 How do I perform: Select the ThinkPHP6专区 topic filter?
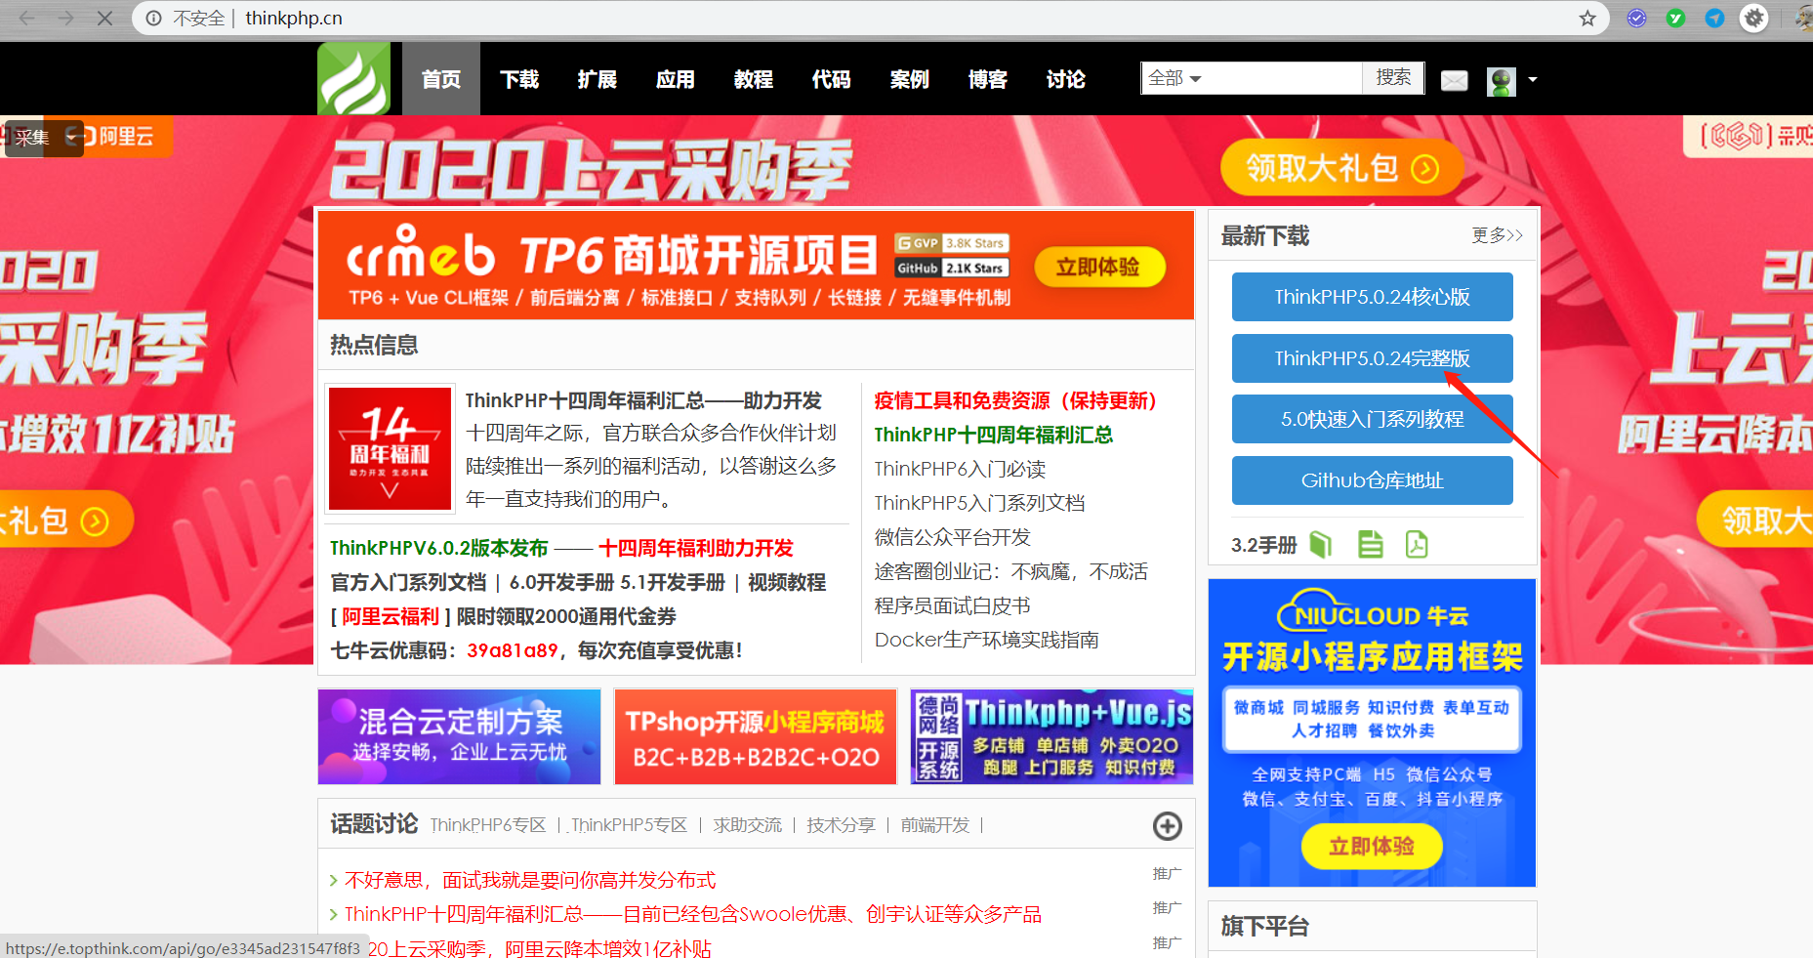click(x=488, y=824)
